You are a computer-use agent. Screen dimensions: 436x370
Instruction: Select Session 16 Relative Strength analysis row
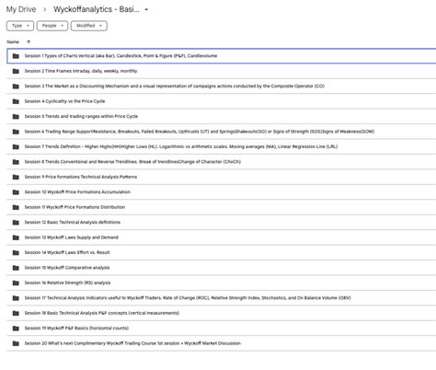click(x=222, y=283)
